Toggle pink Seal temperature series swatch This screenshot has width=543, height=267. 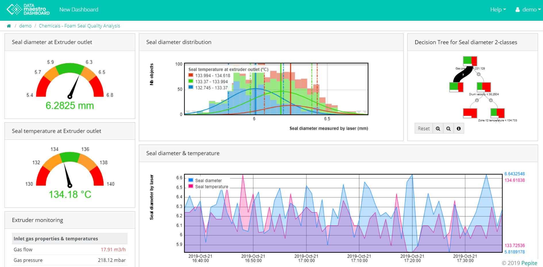(191, 186)
